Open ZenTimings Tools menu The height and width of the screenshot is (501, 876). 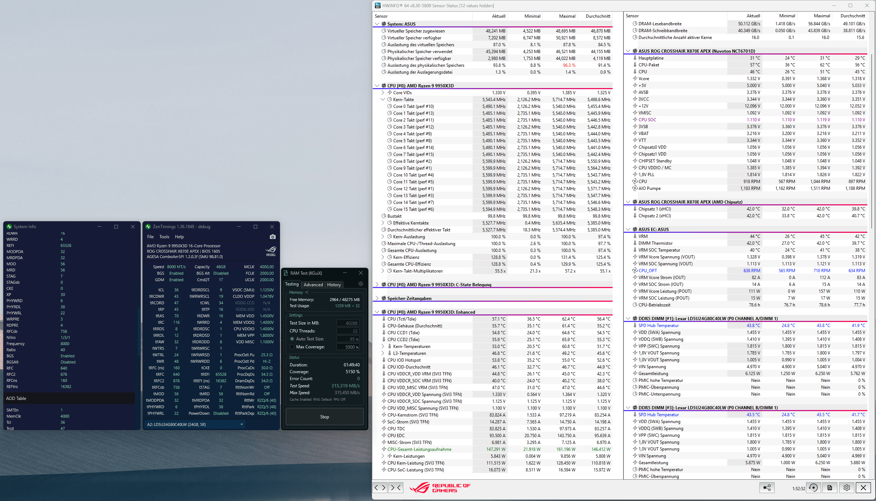point(164,237)
